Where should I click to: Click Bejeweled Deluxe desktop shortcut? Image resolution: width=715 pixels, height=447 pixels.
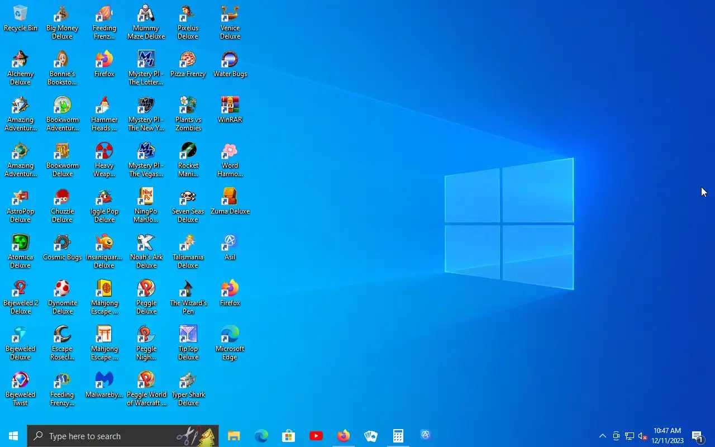pos(21,343)
